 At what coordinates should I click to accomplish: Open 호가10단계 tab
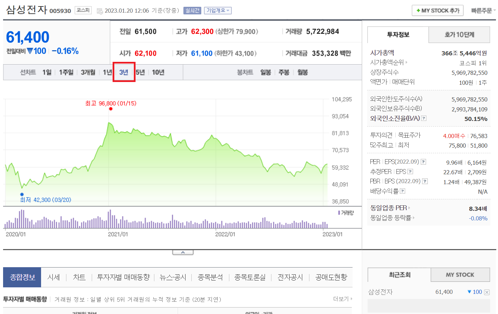[x=459, y=35]
